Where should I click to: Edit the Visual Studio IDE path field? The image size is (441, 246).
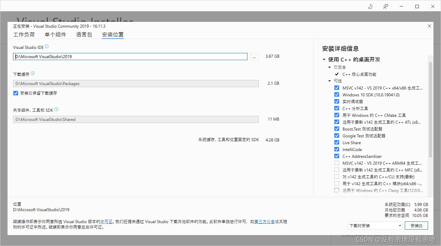130,57
